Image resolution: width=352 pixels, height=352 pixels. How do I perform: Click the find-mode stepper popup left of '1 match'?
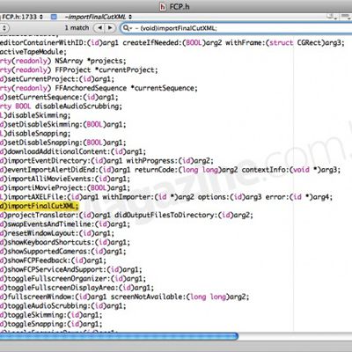(x=4, y=28)
